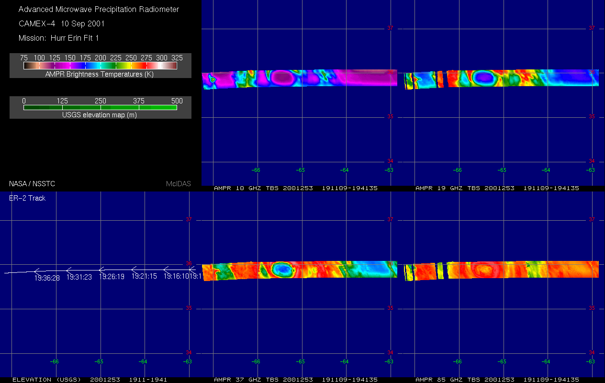Select the 19:26:19 timestamp label
The height and width of the screenshot is (383, 605).
click(112, 277)
